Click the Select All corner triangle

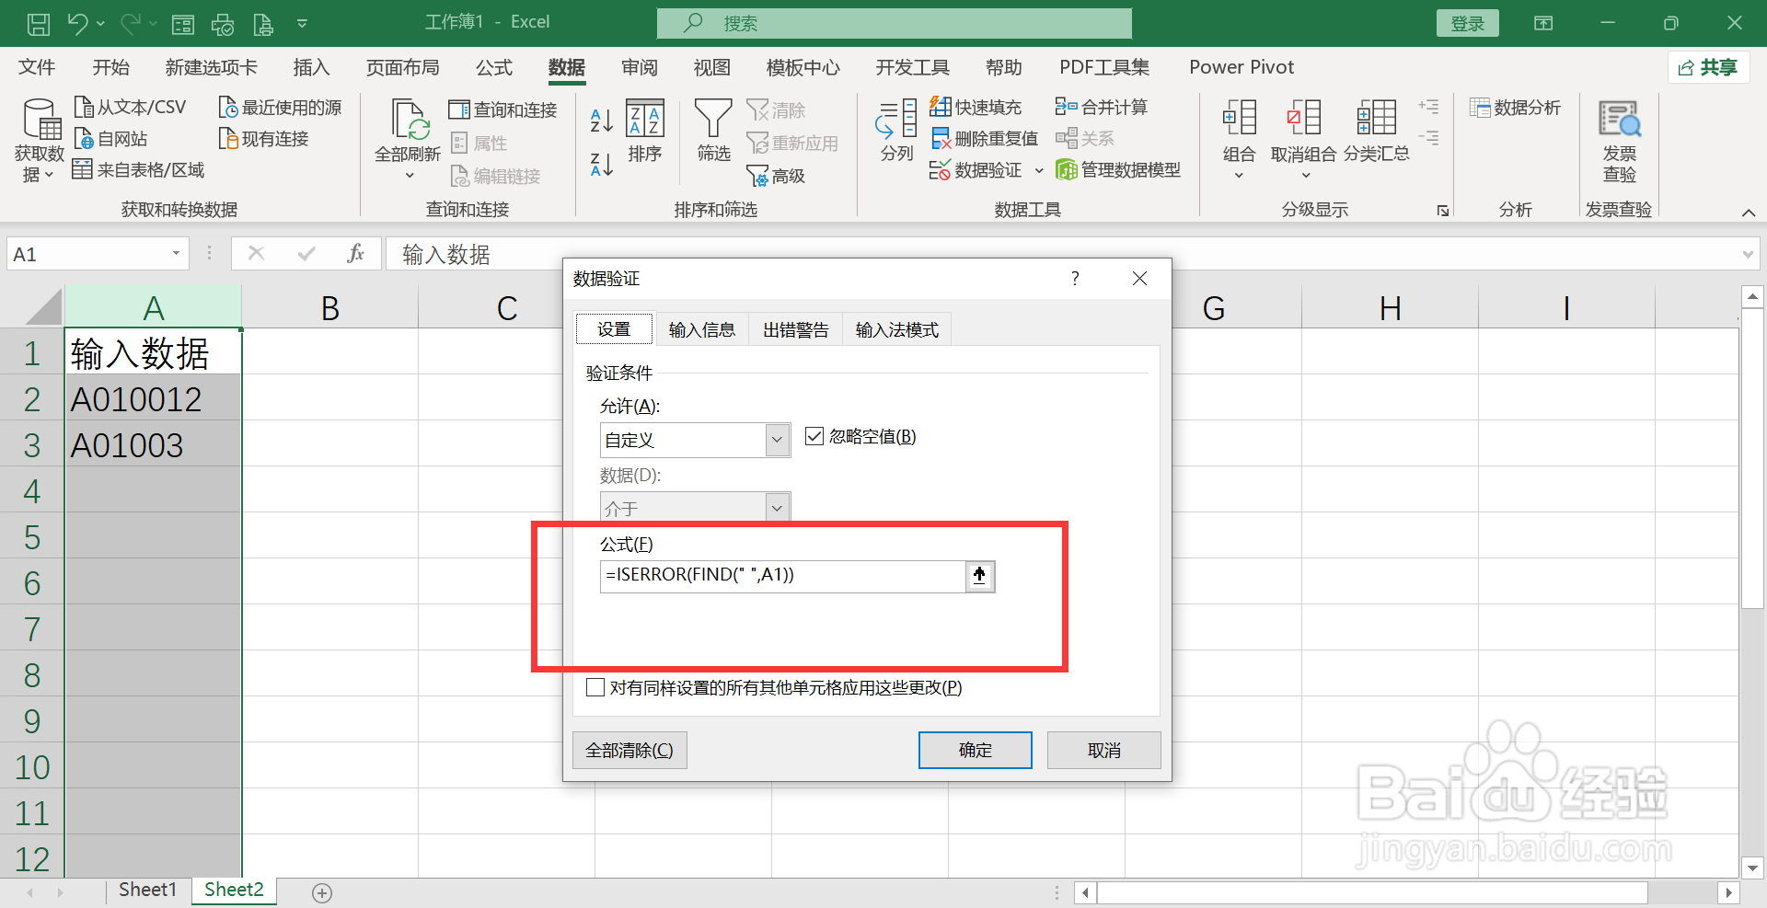[x=42, y=307]
